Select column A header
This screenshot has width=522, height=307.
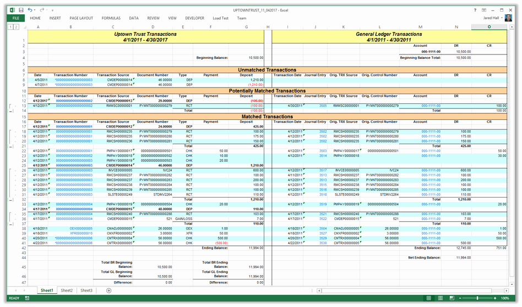[38, 27]
